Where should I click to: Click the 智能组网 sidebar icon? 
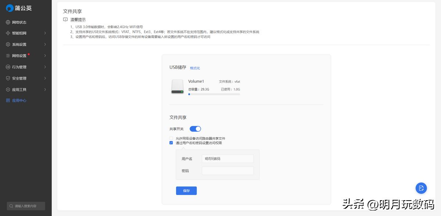[8, 33]
